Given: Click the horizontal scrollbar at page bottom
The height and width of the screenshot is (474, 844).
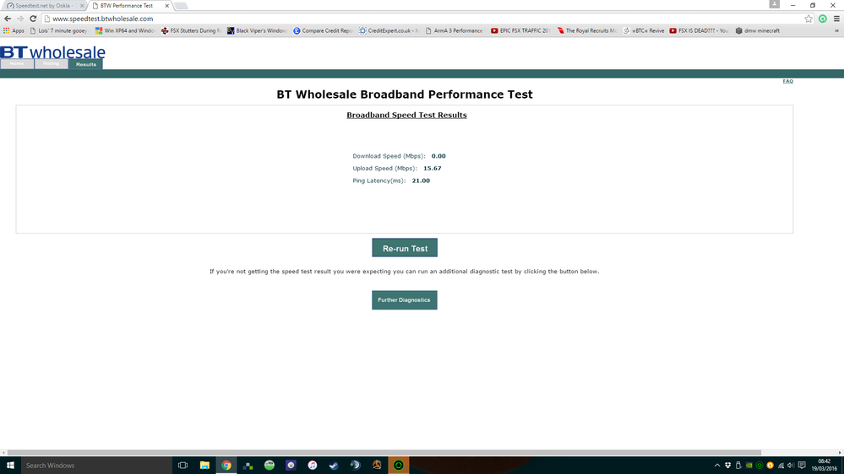Looking at the screenshot, I should (384, 453).
